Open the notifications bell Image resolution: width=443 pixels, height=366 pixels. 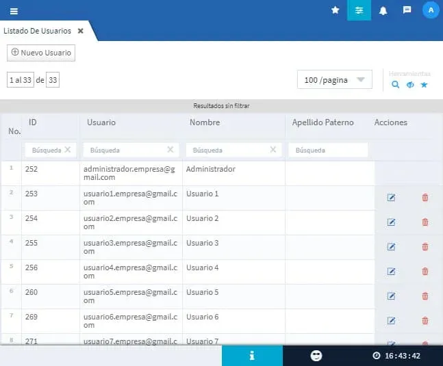pos(383,10)
